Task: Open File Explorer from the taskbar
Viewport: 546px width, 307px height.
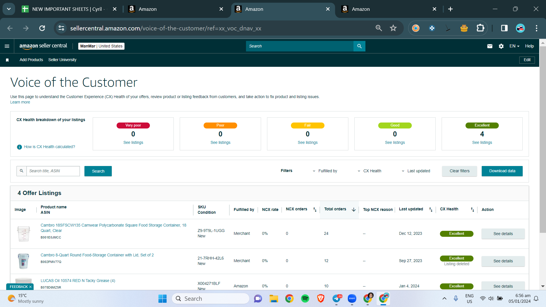Action: point(274,298)
